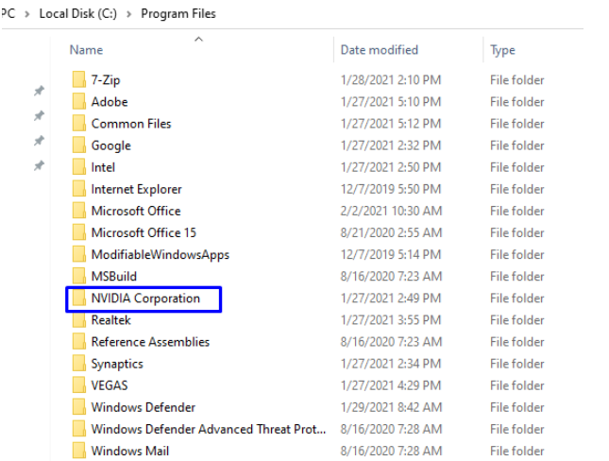Click the Reference Assemblies folder icon
This screenshot has height=461, width=609.
79,341
